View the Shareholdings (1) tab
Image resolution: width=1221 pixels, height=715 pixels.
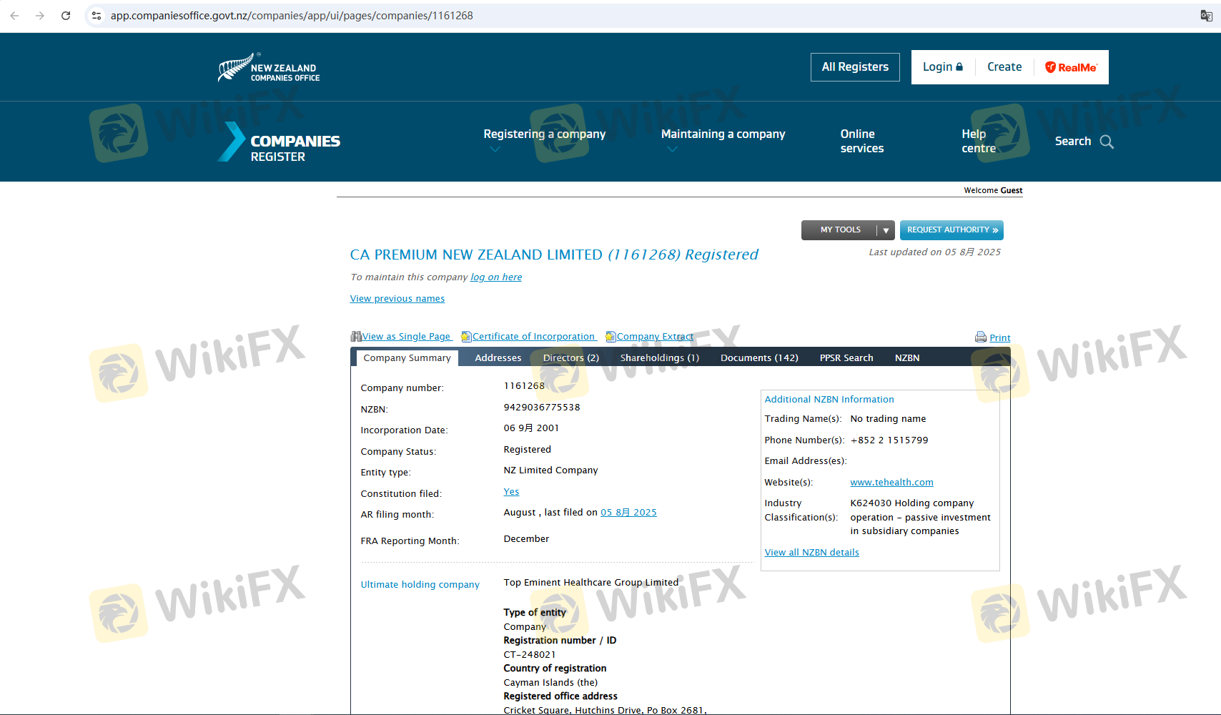point(660,358)
